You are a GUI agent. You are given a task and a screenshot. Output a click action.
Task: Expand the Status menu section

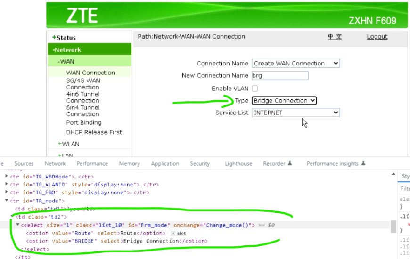click(64, 38)
